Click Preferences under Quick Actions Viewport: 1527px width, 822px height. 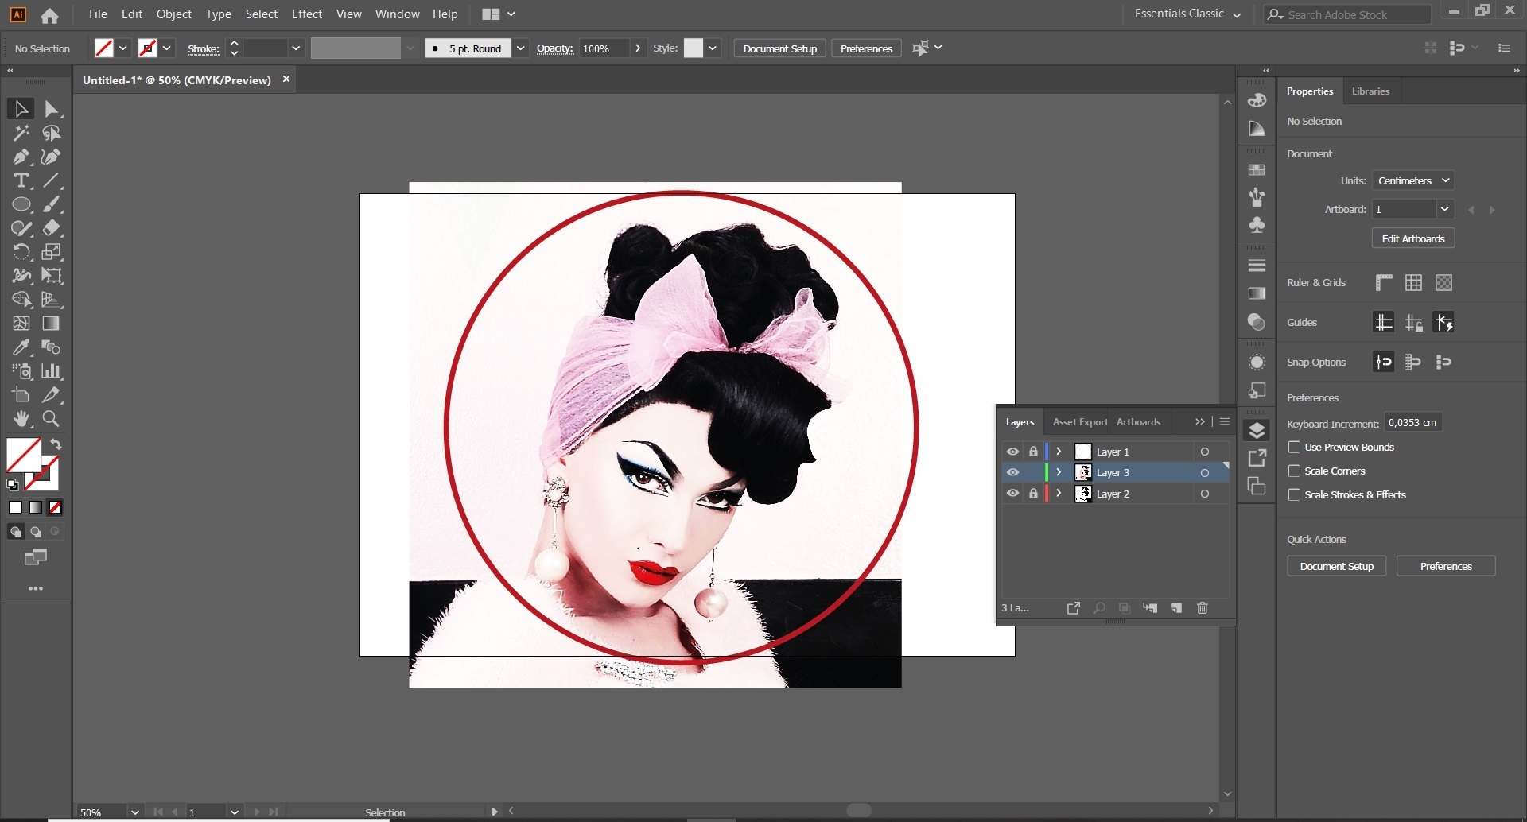(1446, 566)
